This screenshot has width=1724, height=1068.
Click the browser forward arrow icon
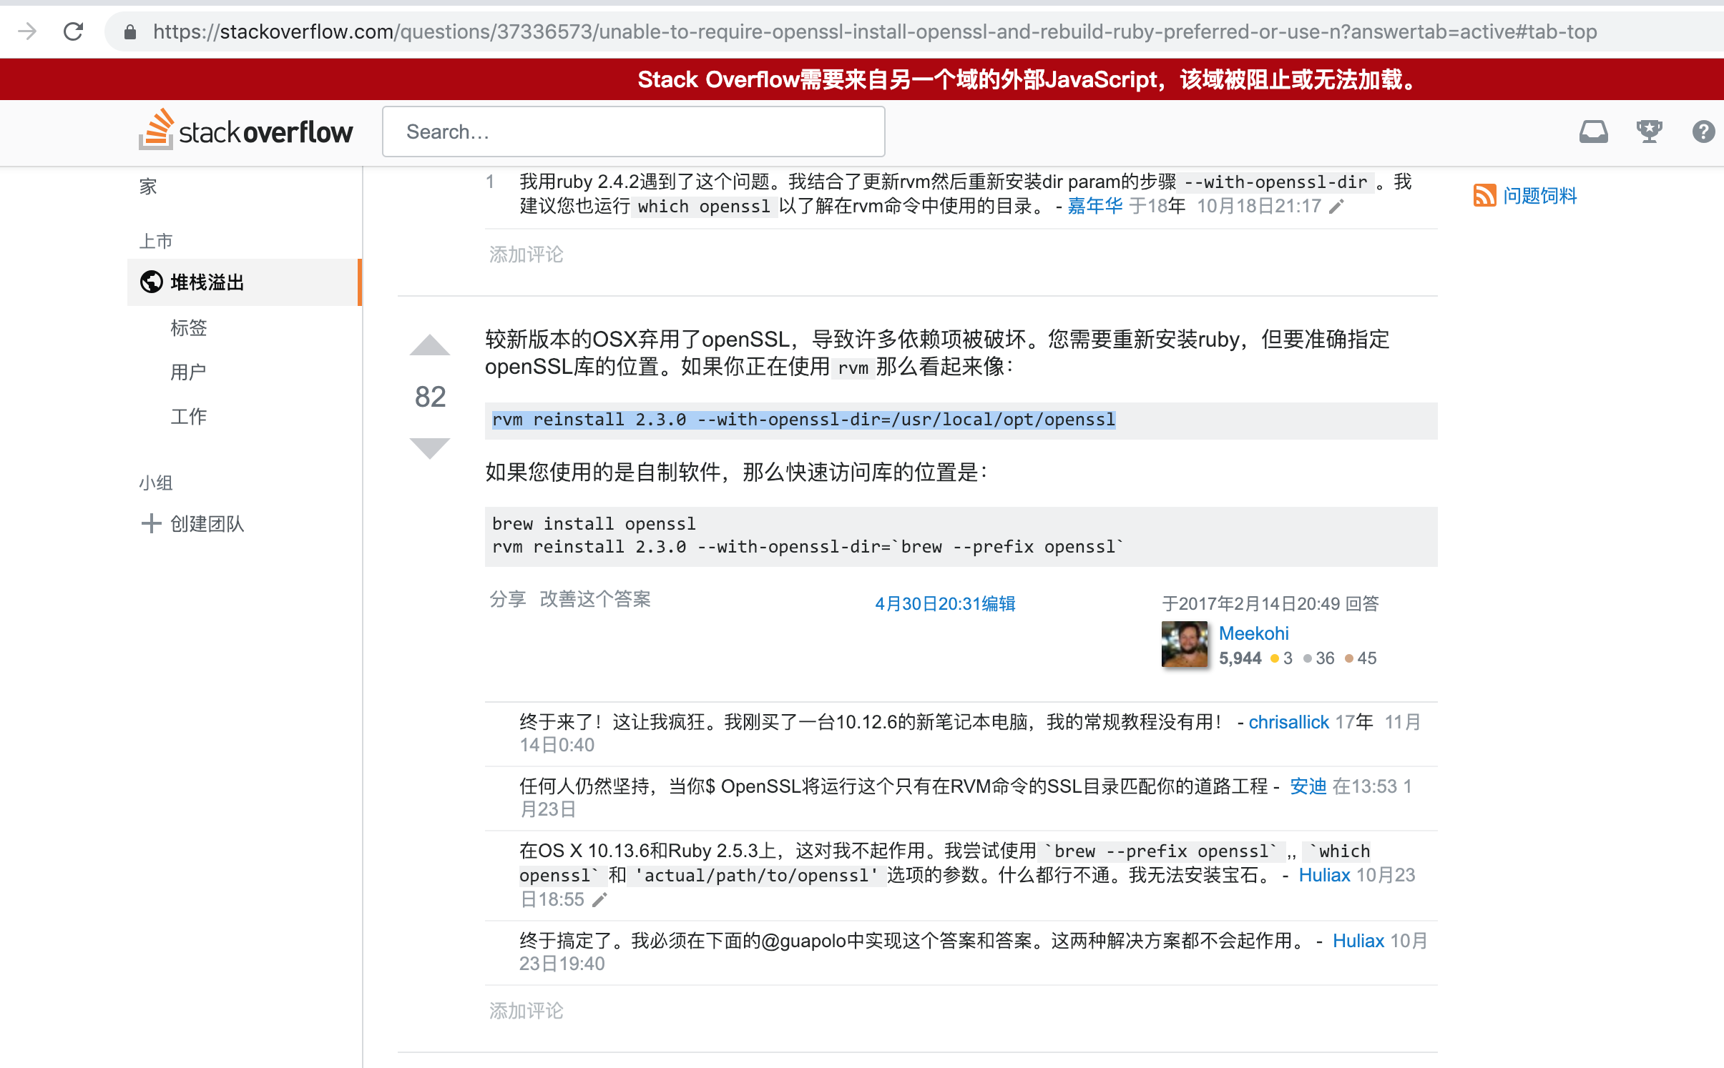(27, 31)
